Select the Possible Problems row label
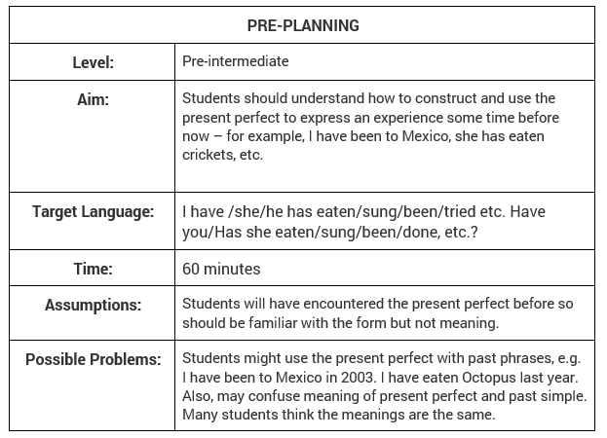 94,360
